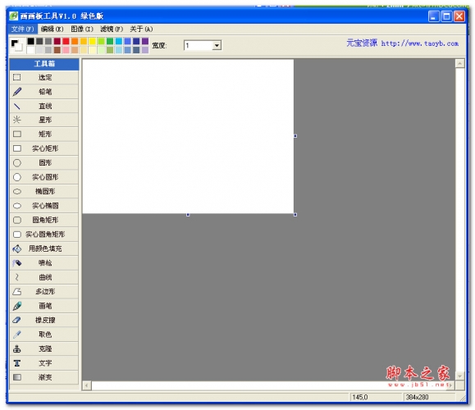Select the pink color swatch
Image resolution: width=475 pixels, height=410 pixels.
click(66, 50)
